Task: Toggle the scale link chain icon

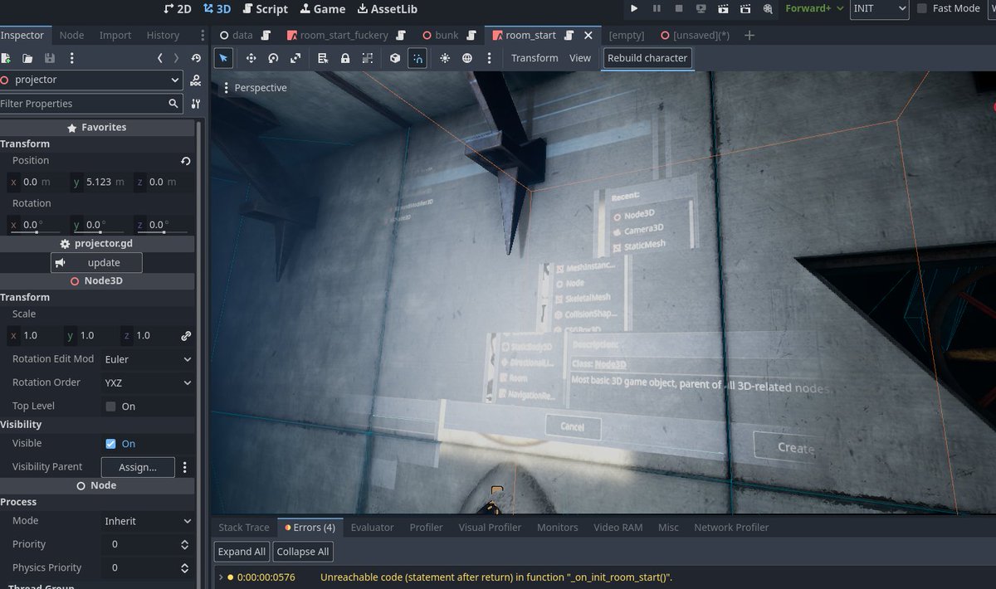Action: [186, 336]
